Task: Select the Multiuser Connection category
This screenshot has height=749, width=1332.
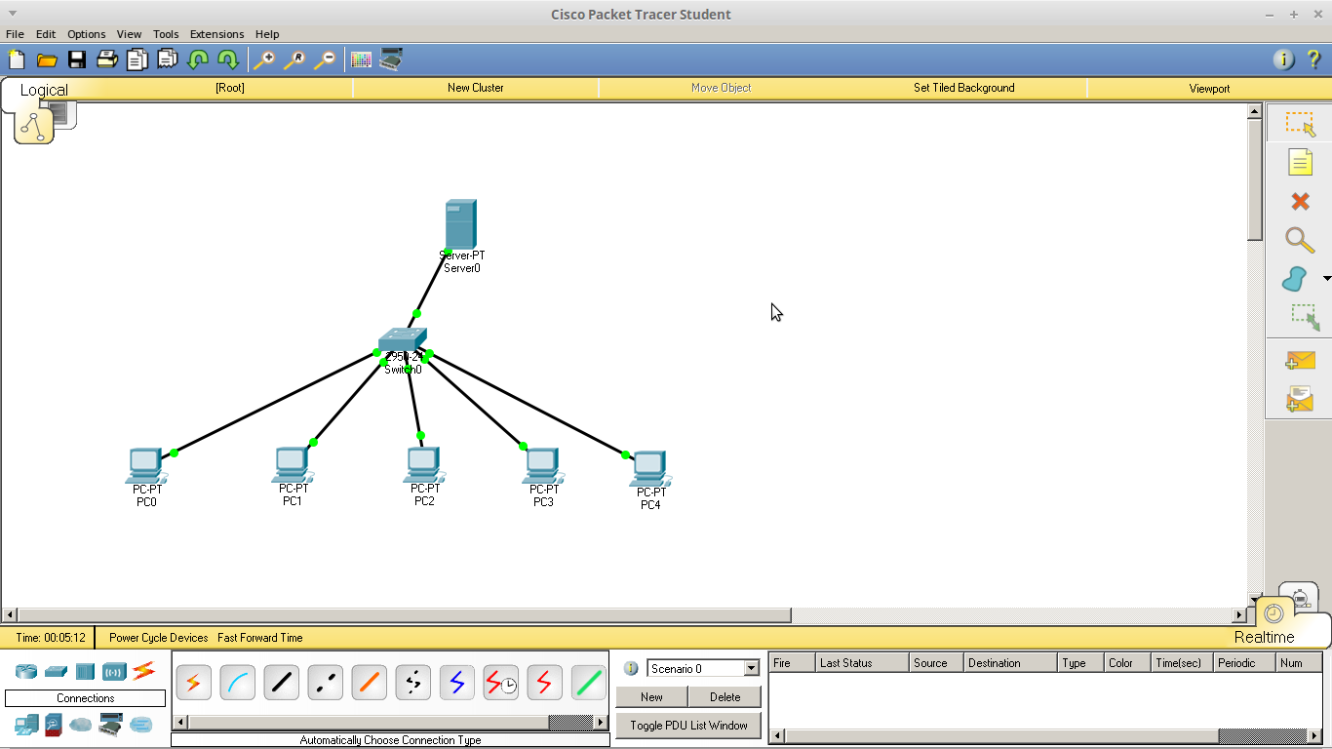Action: click(x=141, y=725)
